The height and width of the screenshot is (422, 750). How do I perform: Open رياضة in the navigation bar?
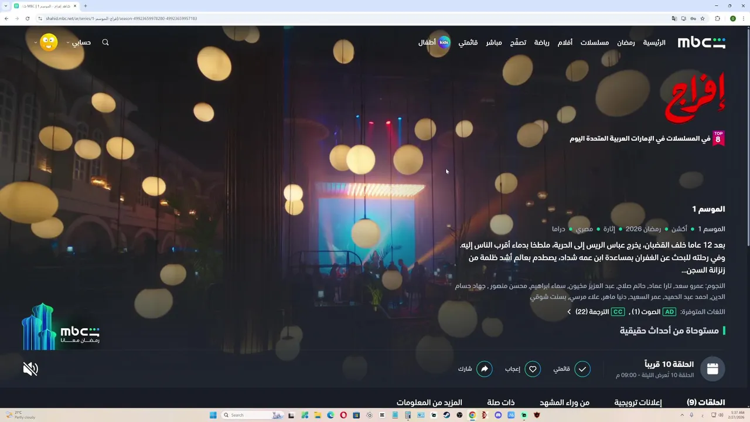point(541,42)
